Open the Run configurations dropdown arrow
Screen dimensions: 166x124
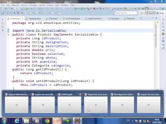(85, 9)
